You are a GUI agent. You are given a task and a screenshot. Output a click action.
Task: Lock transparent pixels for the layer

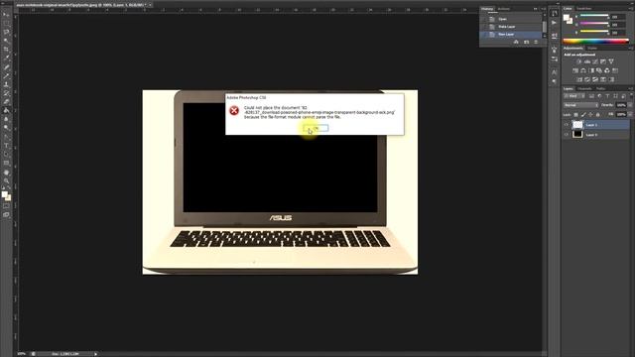[x=575, y=115]
